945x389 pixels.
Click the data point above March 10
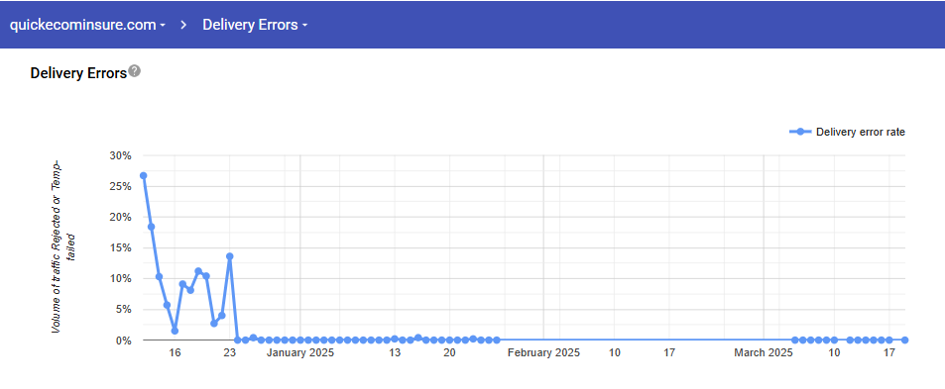[x=834, y=340]
